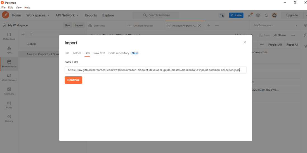Go to Home in the header
The height and width of the screenshot is (153, 307).
[16, 15]
